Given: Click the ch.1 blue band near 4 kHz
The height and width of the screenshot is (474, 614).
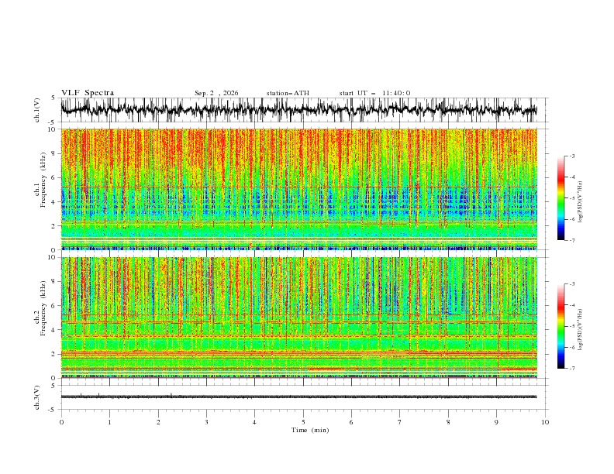Looking at the screenshot, I should pyautogui.click(x=298, y=201).
